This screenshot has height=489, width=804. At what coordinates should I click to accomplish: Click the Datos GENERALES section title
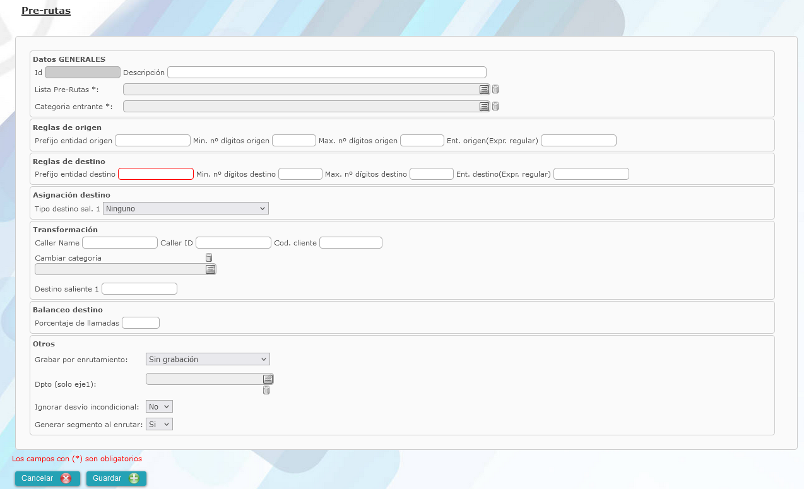click(x=69, y=59)
